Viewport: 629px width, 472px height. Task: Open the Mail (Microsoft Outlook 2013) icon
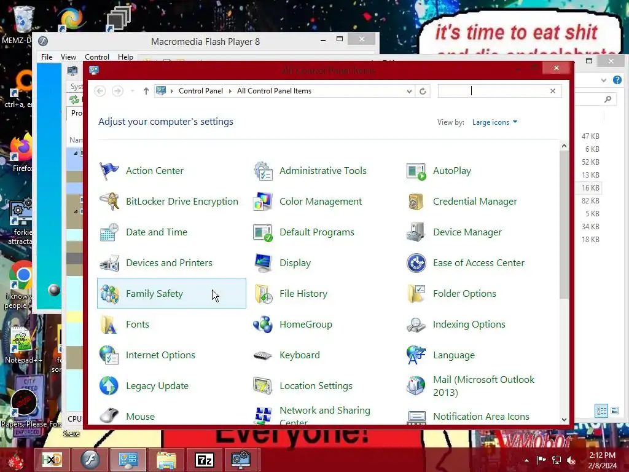click(416, 386)
